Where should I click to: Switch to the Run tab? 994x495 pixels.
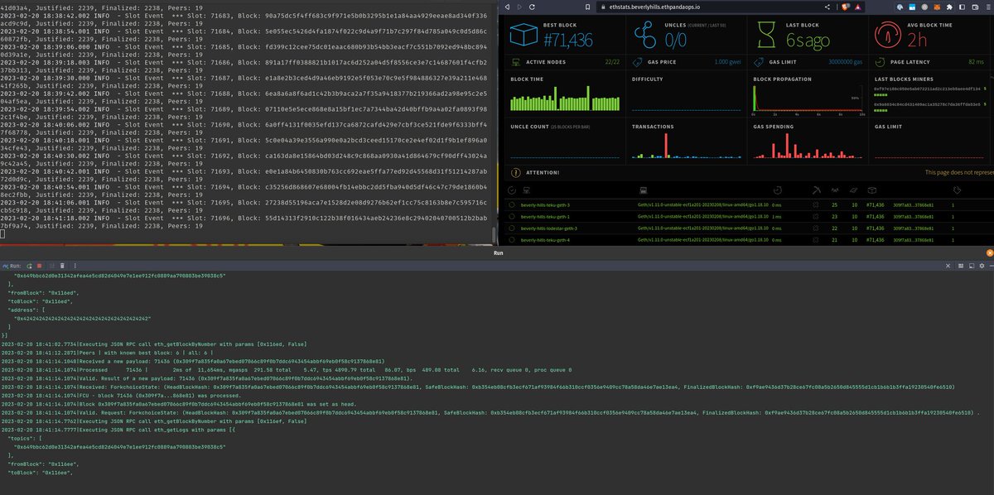pos(499,252)
